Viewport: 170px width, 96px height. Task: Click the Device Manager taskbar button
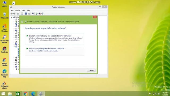pyautogui.click(x=41, y=94)
